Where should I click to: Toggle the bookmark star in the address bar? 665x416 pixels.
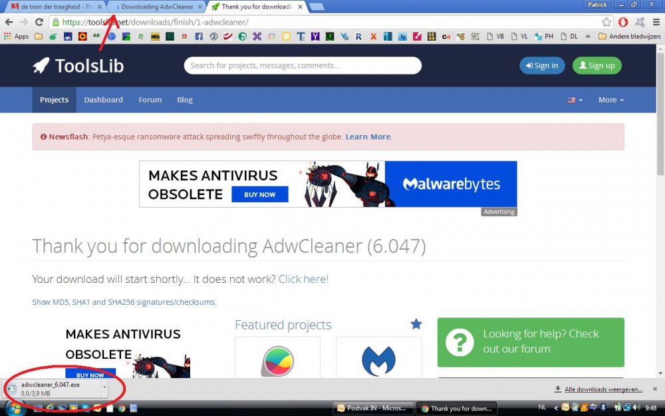pyautogui.click(x=606, y=21)
